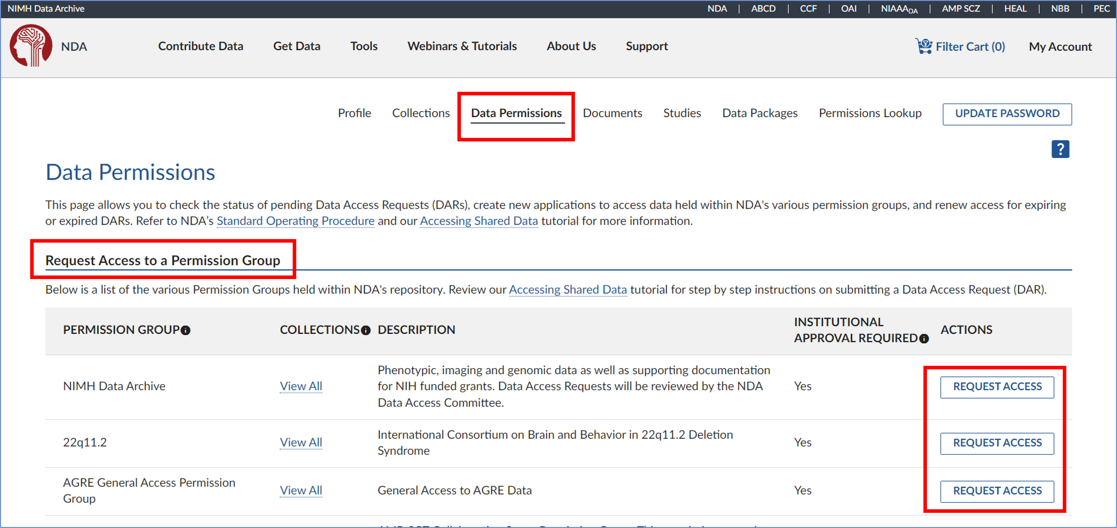Open the Permissions Lookup tab

[x=870, y=113]
